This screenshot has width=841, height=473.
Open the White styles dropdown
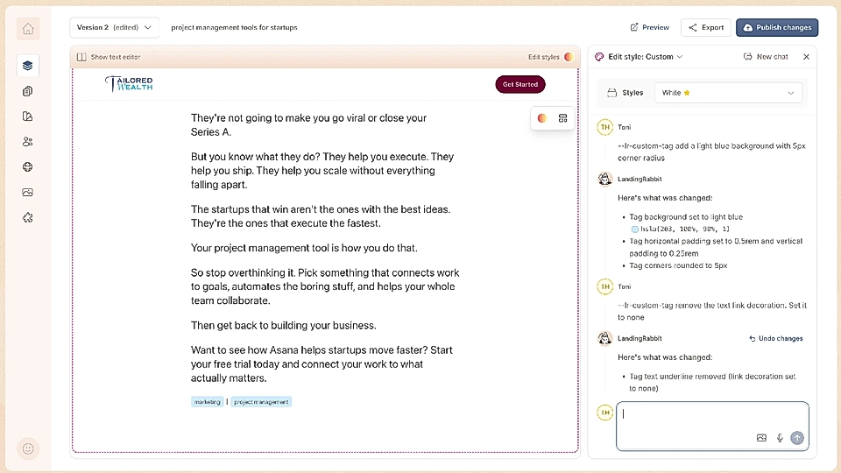tap(728, 93)
